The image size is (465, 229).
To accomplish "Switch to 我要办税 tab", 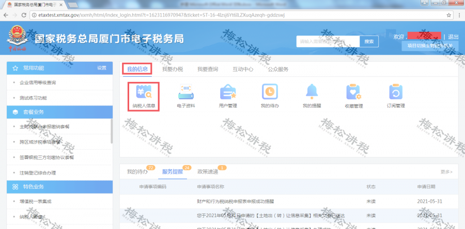I will [x=173, y=69].
